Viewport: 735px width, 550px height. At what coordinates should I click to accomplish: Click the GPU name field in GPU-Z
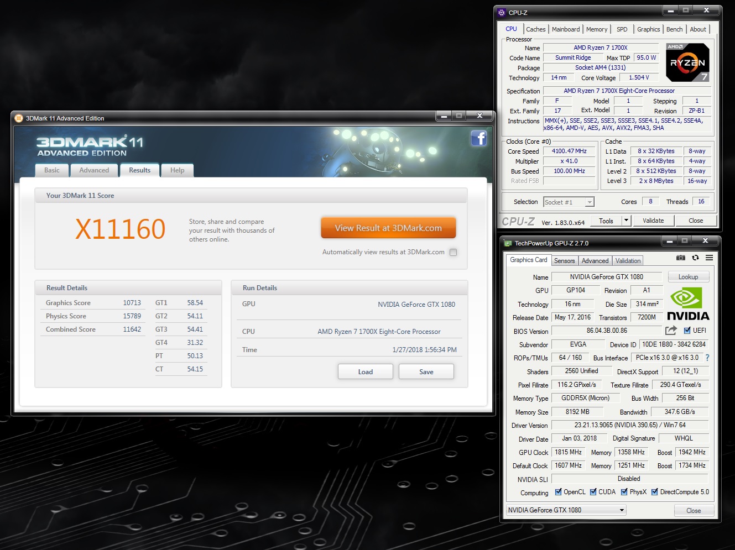click(607, 277)
